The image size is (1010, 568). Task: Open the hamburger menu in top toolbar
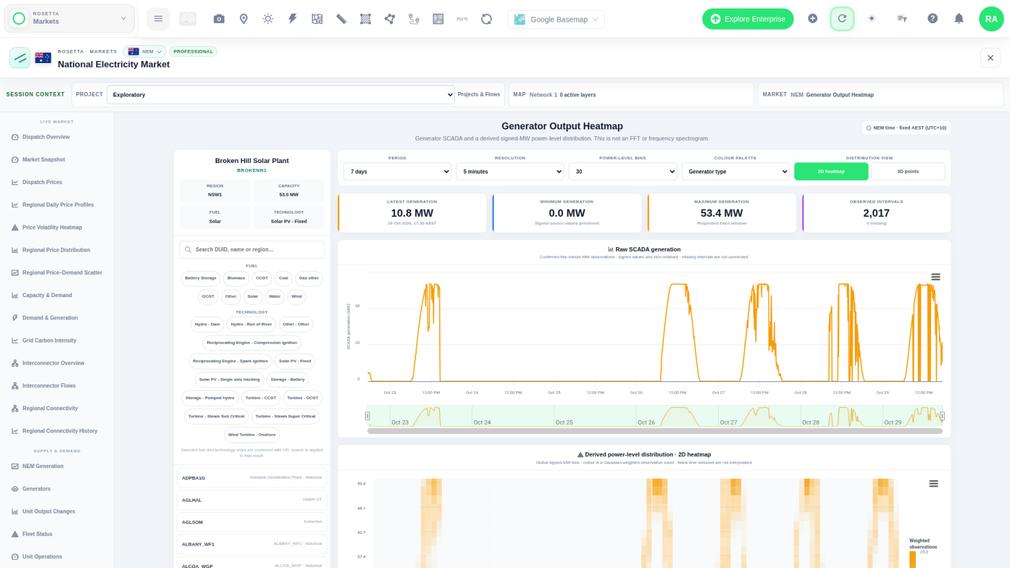[158, 19]
